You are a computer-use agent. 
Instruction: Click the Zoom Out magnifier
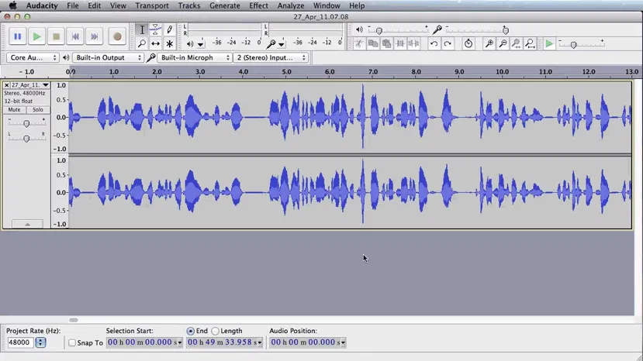pyautogui.click(x=503, y=43)
